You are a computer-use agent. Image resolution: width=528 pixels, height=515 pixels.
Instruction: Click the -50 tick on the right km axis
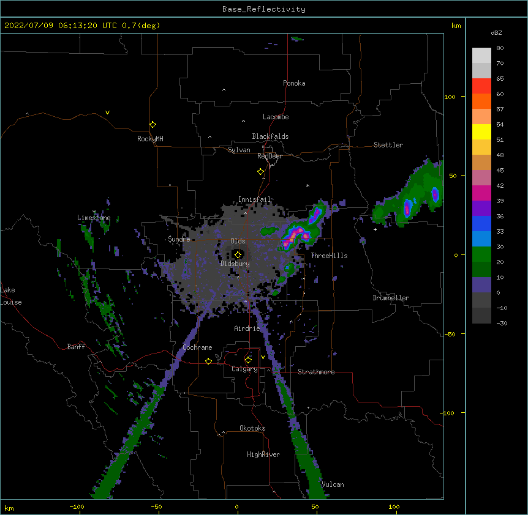(450, 334)
